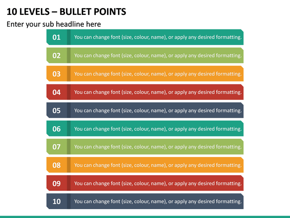Click the text in navy bar 05

(x=158, y=111)
